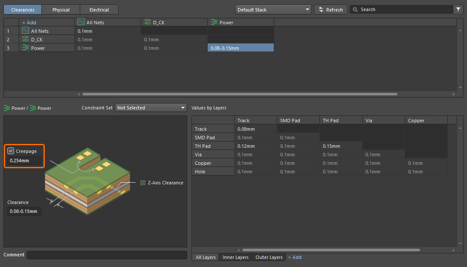The image size is (467, 267).
Task: Click the All Nets icon in row 1
Action: [26, 31]
